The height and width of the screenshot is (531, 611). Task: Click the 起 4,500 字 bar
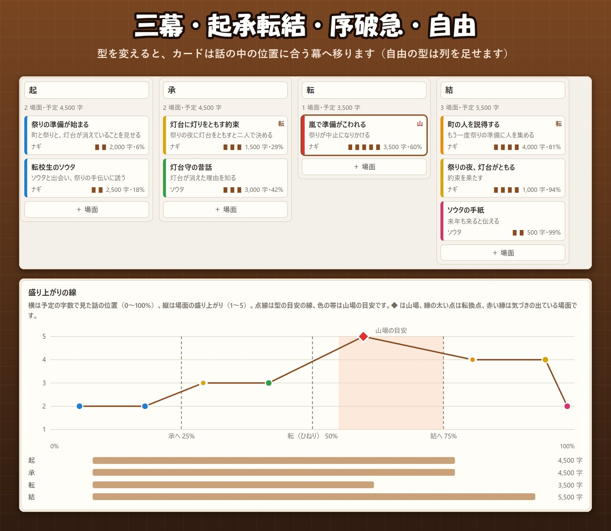(274, 460)
